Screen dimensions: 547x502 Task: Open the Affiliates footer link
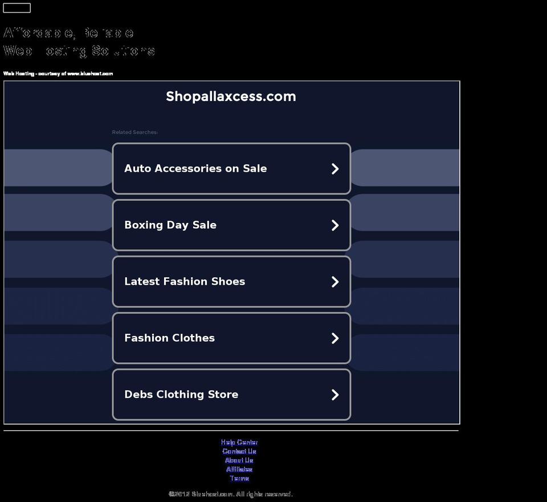click(239, 469)
